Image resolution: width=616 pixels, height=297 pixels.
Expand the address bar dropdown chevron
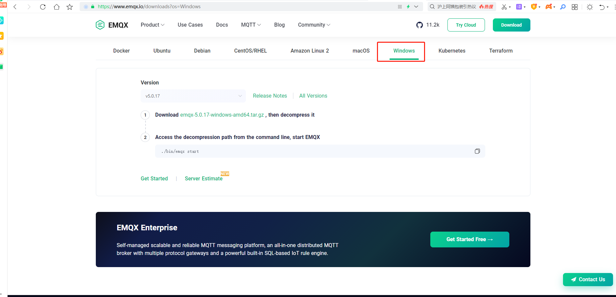(x=416, y=7)
